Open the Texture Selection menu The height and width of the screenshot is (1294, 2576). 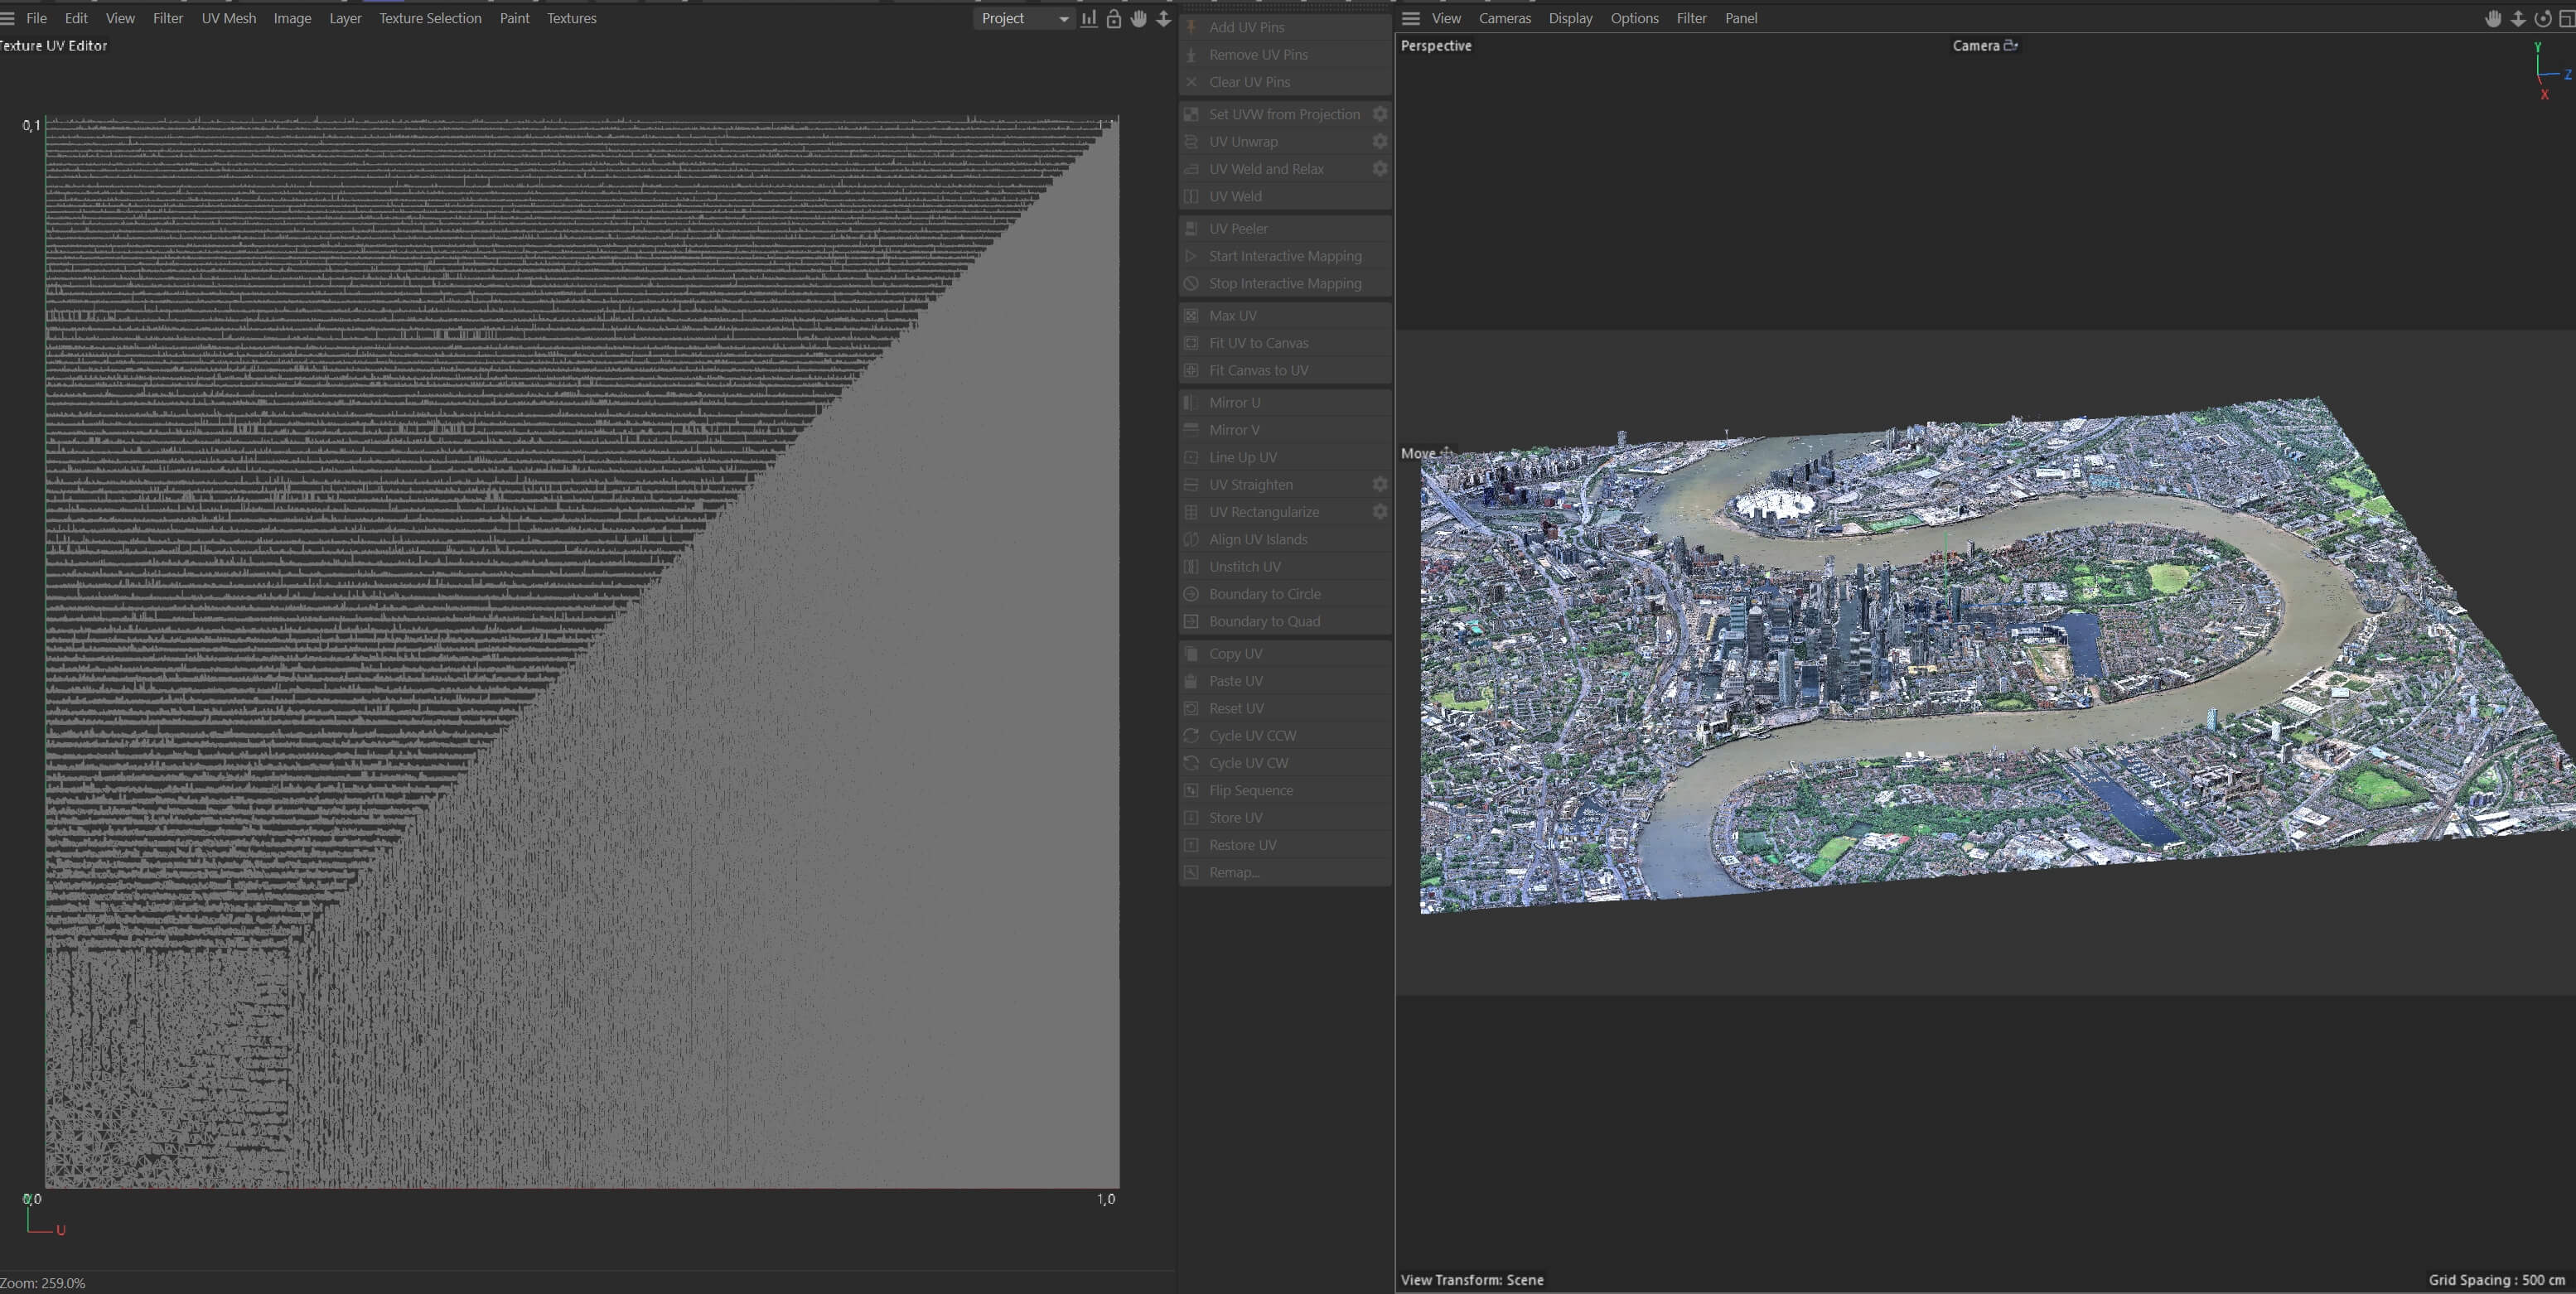coord(430,18)
